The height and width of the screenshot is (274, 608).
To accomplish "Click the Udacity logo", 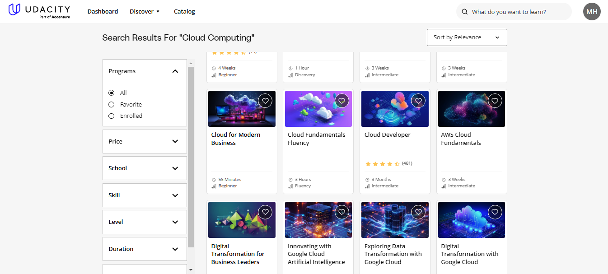I will [x=39, y=11].
